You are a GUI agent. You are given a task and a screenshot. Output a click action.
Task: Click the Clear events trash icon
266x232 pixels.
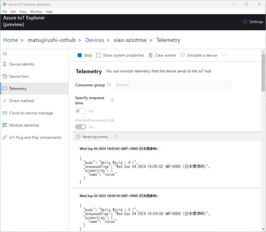(151, 55)
